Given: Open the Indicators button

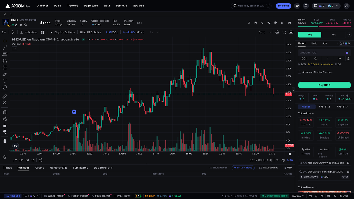Looking at the screenshot, I should click(29, 32).
